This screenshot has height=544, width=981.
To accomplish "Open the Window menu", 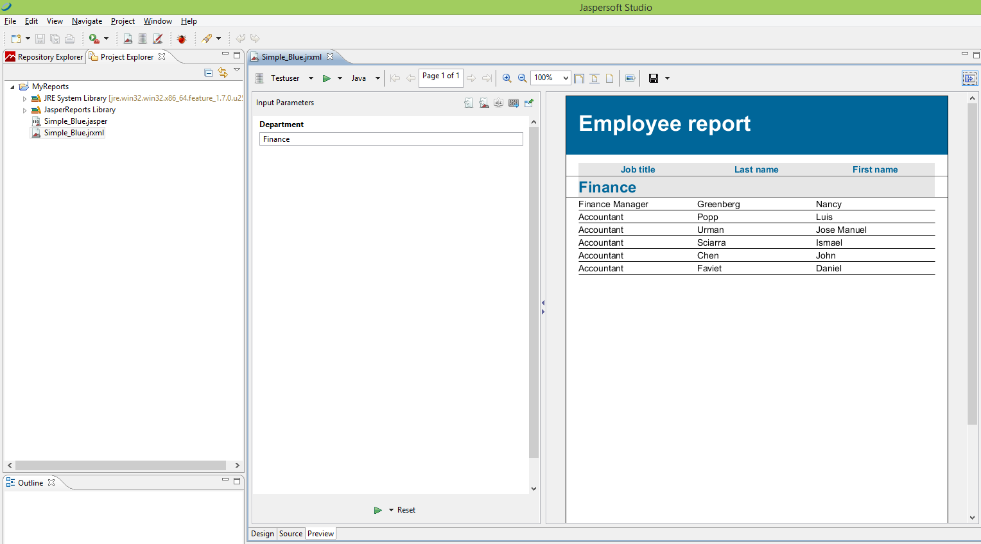I will (x=157, y=21).
